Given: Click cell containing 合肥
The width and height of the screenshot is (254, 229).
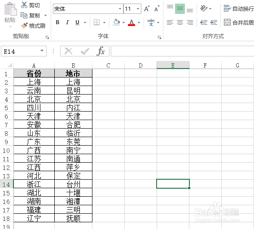Looking at the screenshot, I should pos(74,125).
